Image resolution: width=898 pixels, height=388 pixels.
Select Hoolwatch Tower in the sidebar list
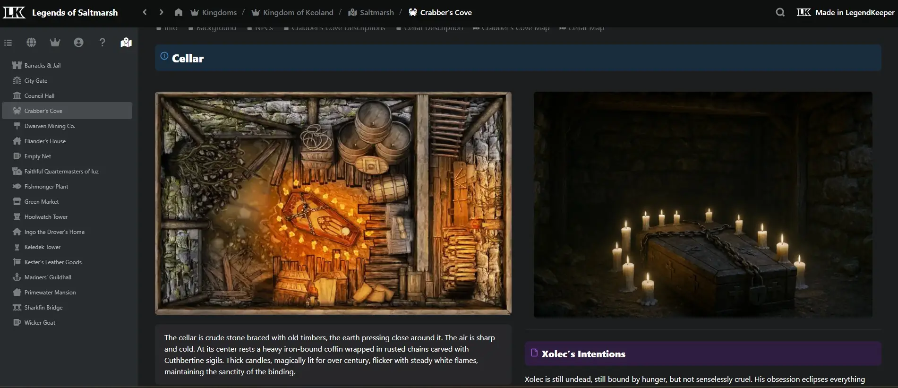click(x=46, y=217)
